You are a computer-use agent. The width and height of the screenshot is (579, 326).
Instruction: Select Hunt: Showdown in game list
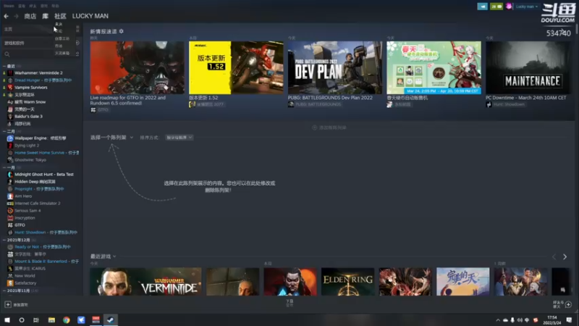point(43,233)
